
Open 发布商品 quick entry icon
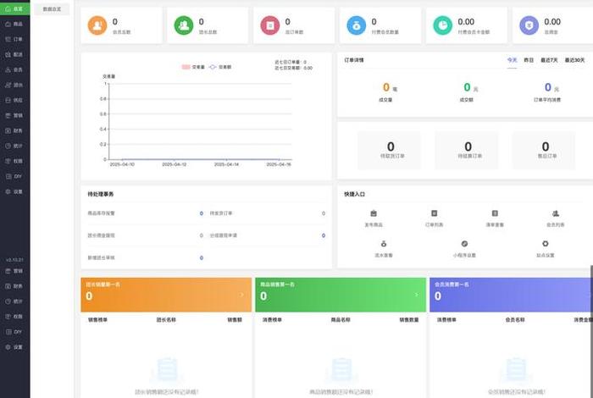click(x=374, y=213)
